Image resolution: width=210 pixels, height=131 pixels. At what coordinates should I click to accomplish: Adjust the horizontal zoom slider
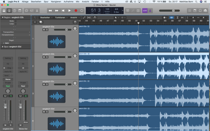pos(202,17)
